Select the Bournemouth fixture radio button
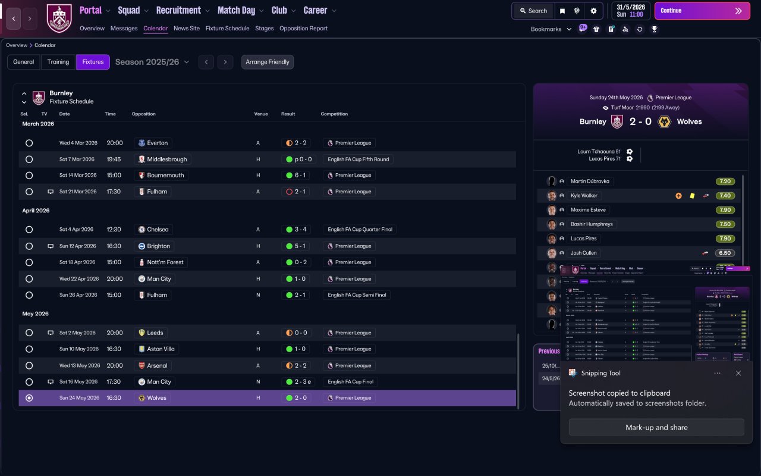 click(29, 176)
